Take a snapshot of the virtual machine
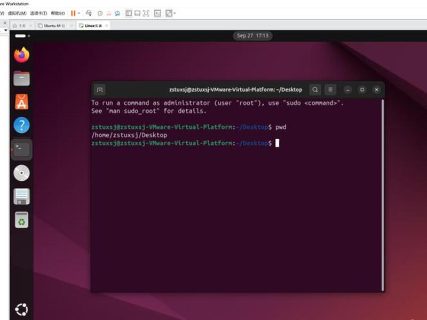 pos(100,13)
